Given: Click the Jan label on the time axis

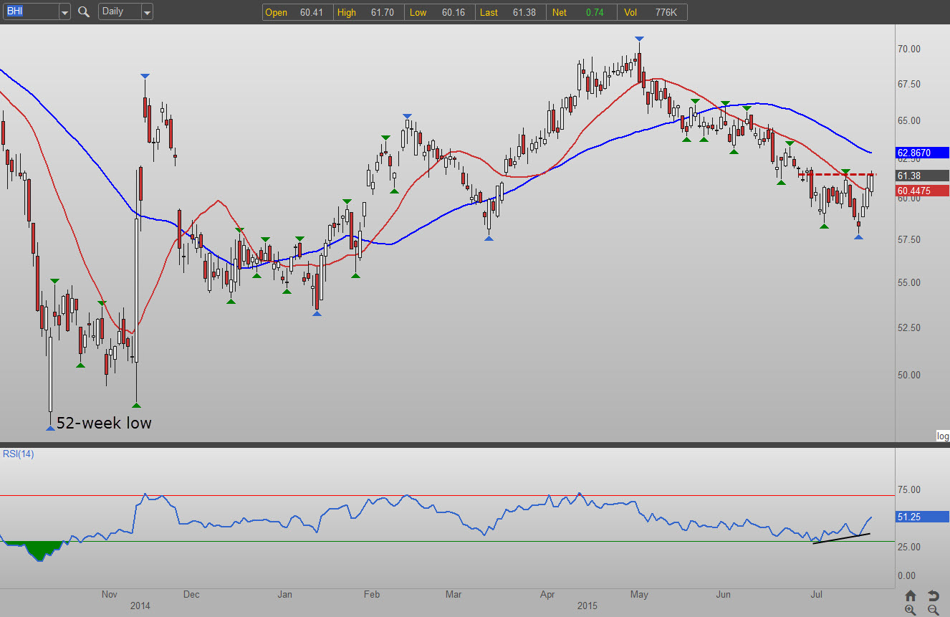Looking at the screenshot, I should 285,594.
